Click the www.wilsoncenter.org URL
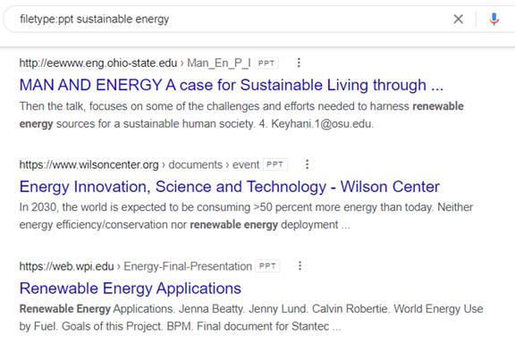 click(x=89, y=164)
